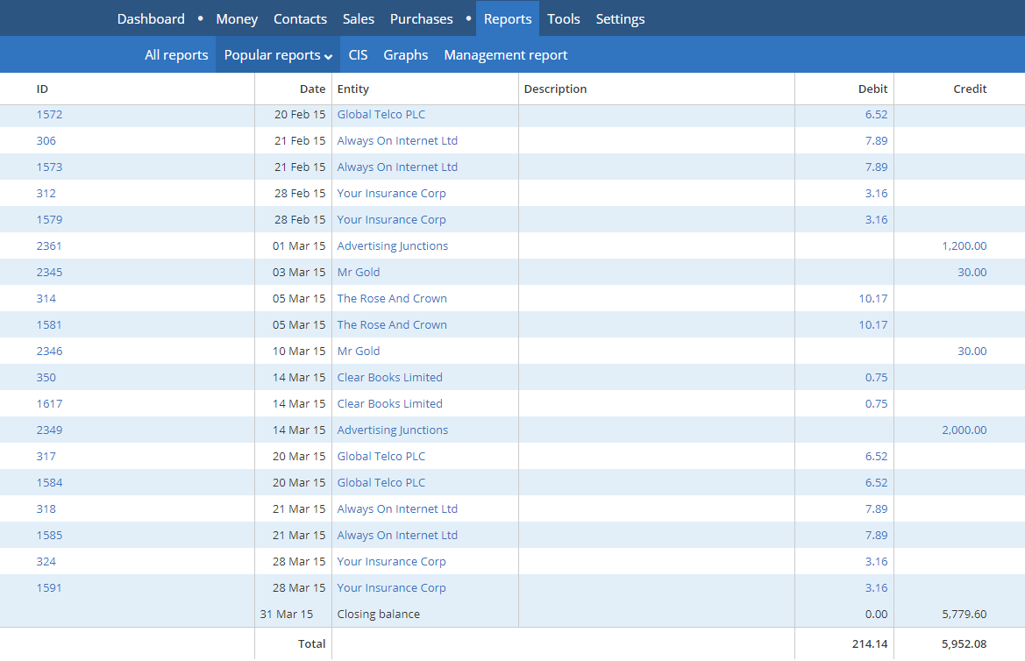Open transaction ID 314
Image resolution: width=1025 pixels, height=661 pixels.
(46, 298)
